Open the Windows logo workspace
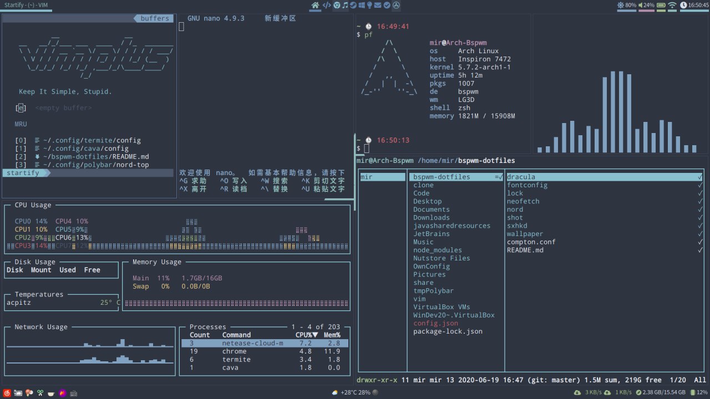The height and width of the screenshot is (399, 710). (x=362, y=5)
